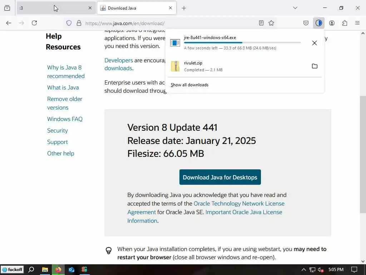The width and height of the screenshot is (366, 275).
Task: Open Oracle Technology Network License Agreement
Action: (239, 204)
